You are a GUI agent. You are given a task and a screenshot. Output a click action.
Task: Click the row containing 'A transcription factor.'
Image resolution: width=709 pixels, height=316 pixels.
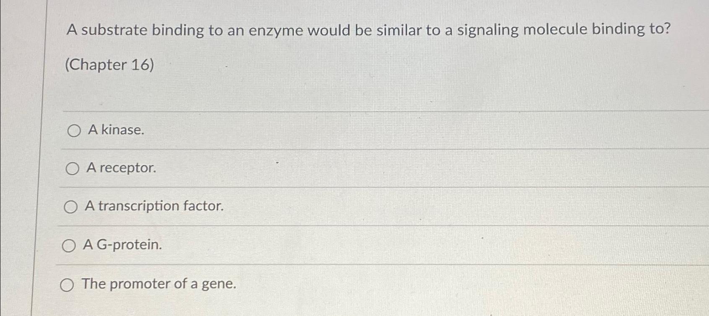293,206
